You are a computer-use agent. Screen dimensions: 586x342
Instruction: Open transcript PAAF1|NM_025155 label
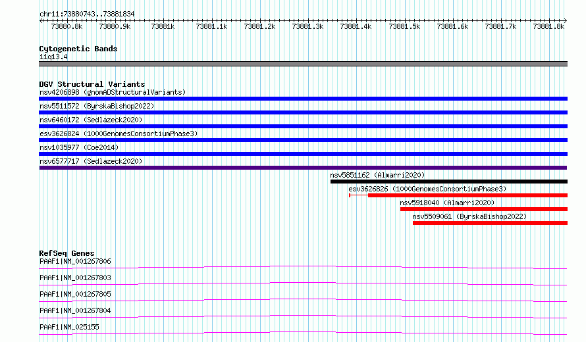69,327
